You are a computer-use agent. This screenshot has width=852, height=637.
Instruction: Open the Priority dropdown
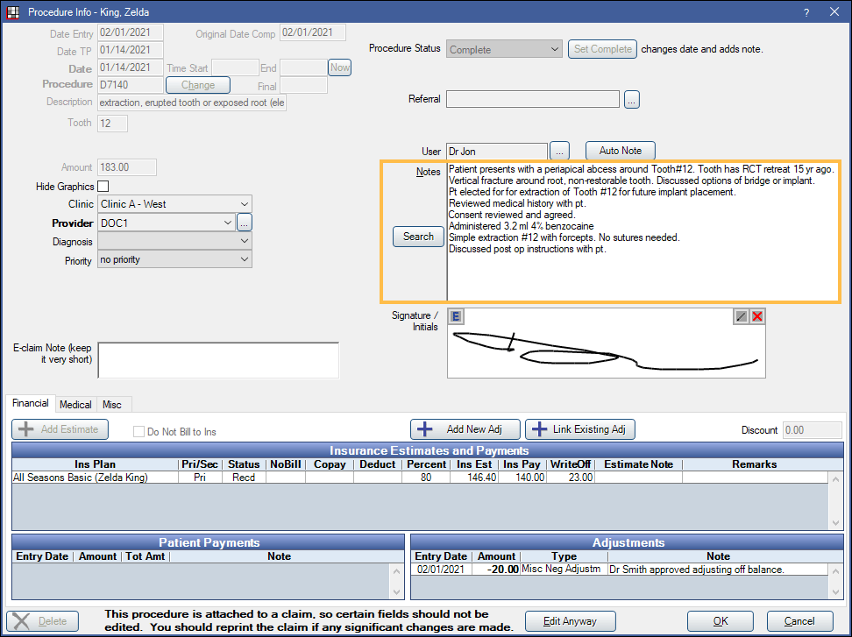244,260
